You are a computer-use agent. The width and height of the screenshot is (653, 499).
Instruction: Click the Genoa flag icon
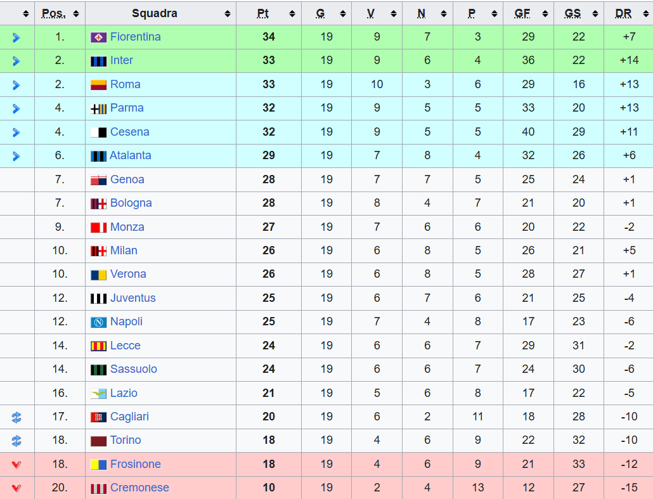pyautogui.click(x=98, y=180)
